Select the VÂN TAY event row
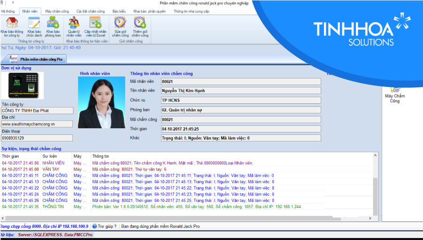The height and width of the screenshot is (240, 423). (187, 169)
